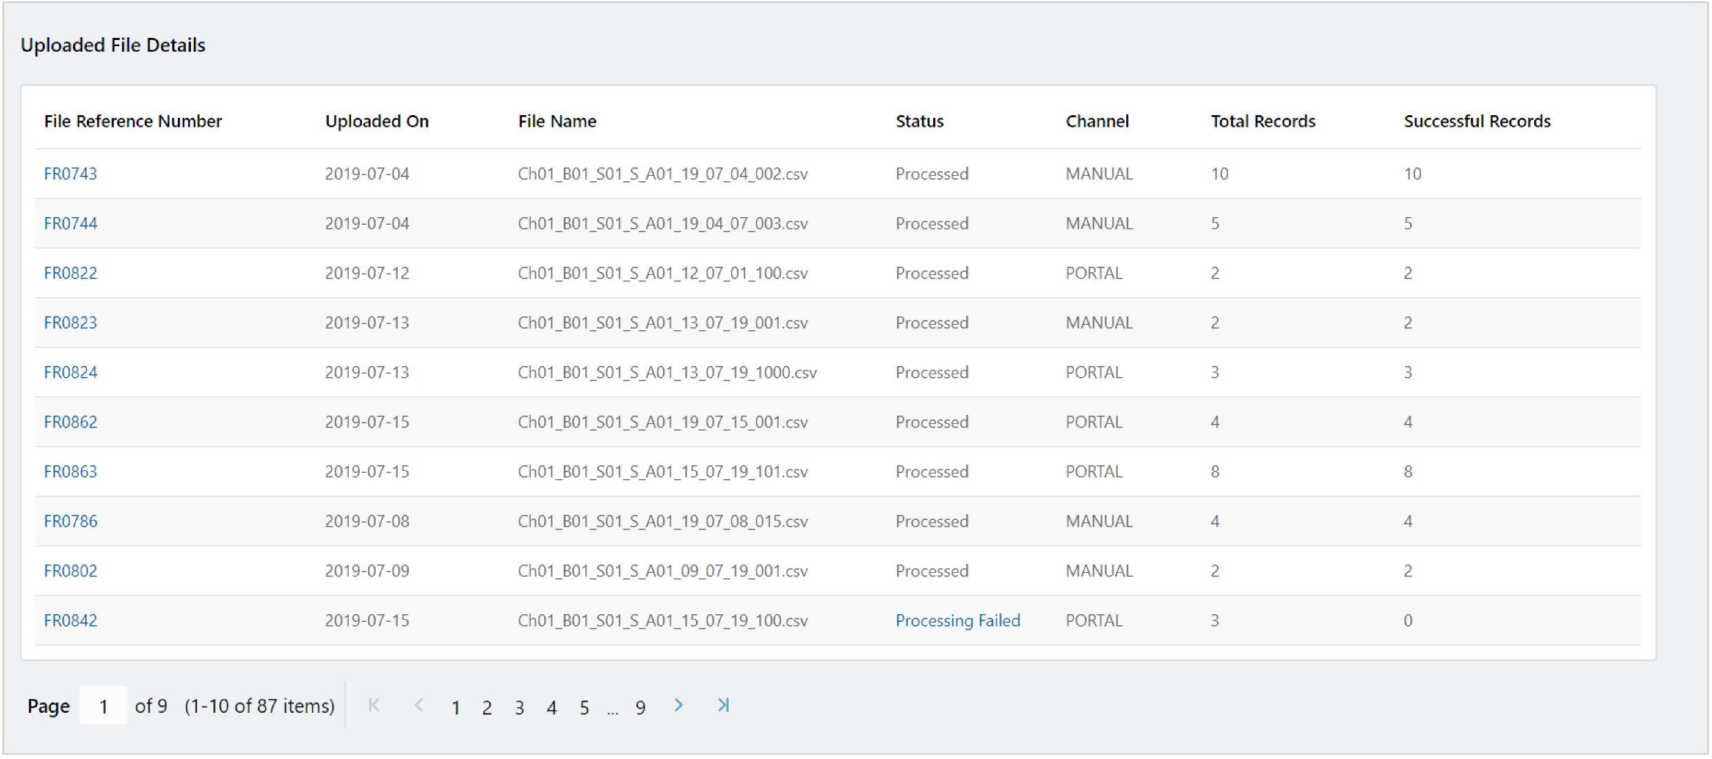Image resolution: width=1712 pixels, height=759 pixels.
Task: Go to the first page arrow icon
Action: 374,705
